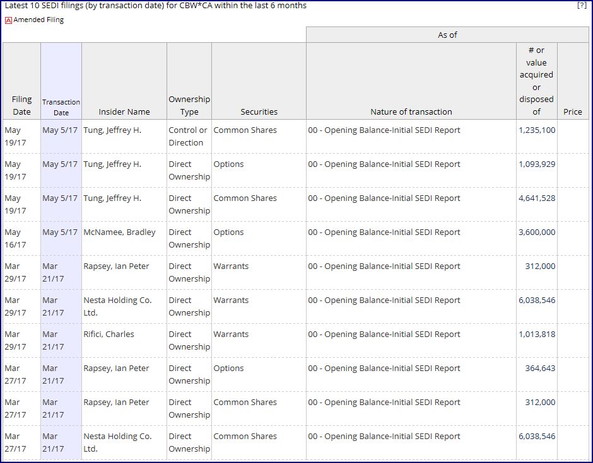
Task: Open the [?] help link
Action: (582, 5)
